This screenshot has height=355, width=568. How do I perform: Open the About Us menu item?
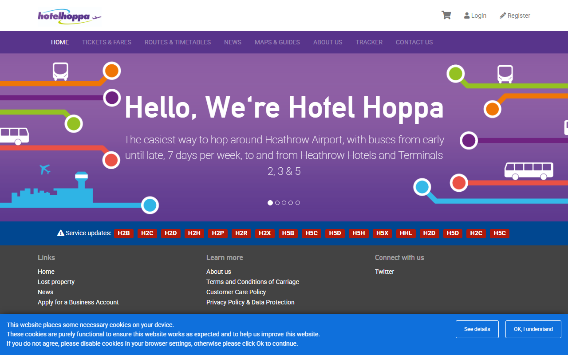point(327,42)
